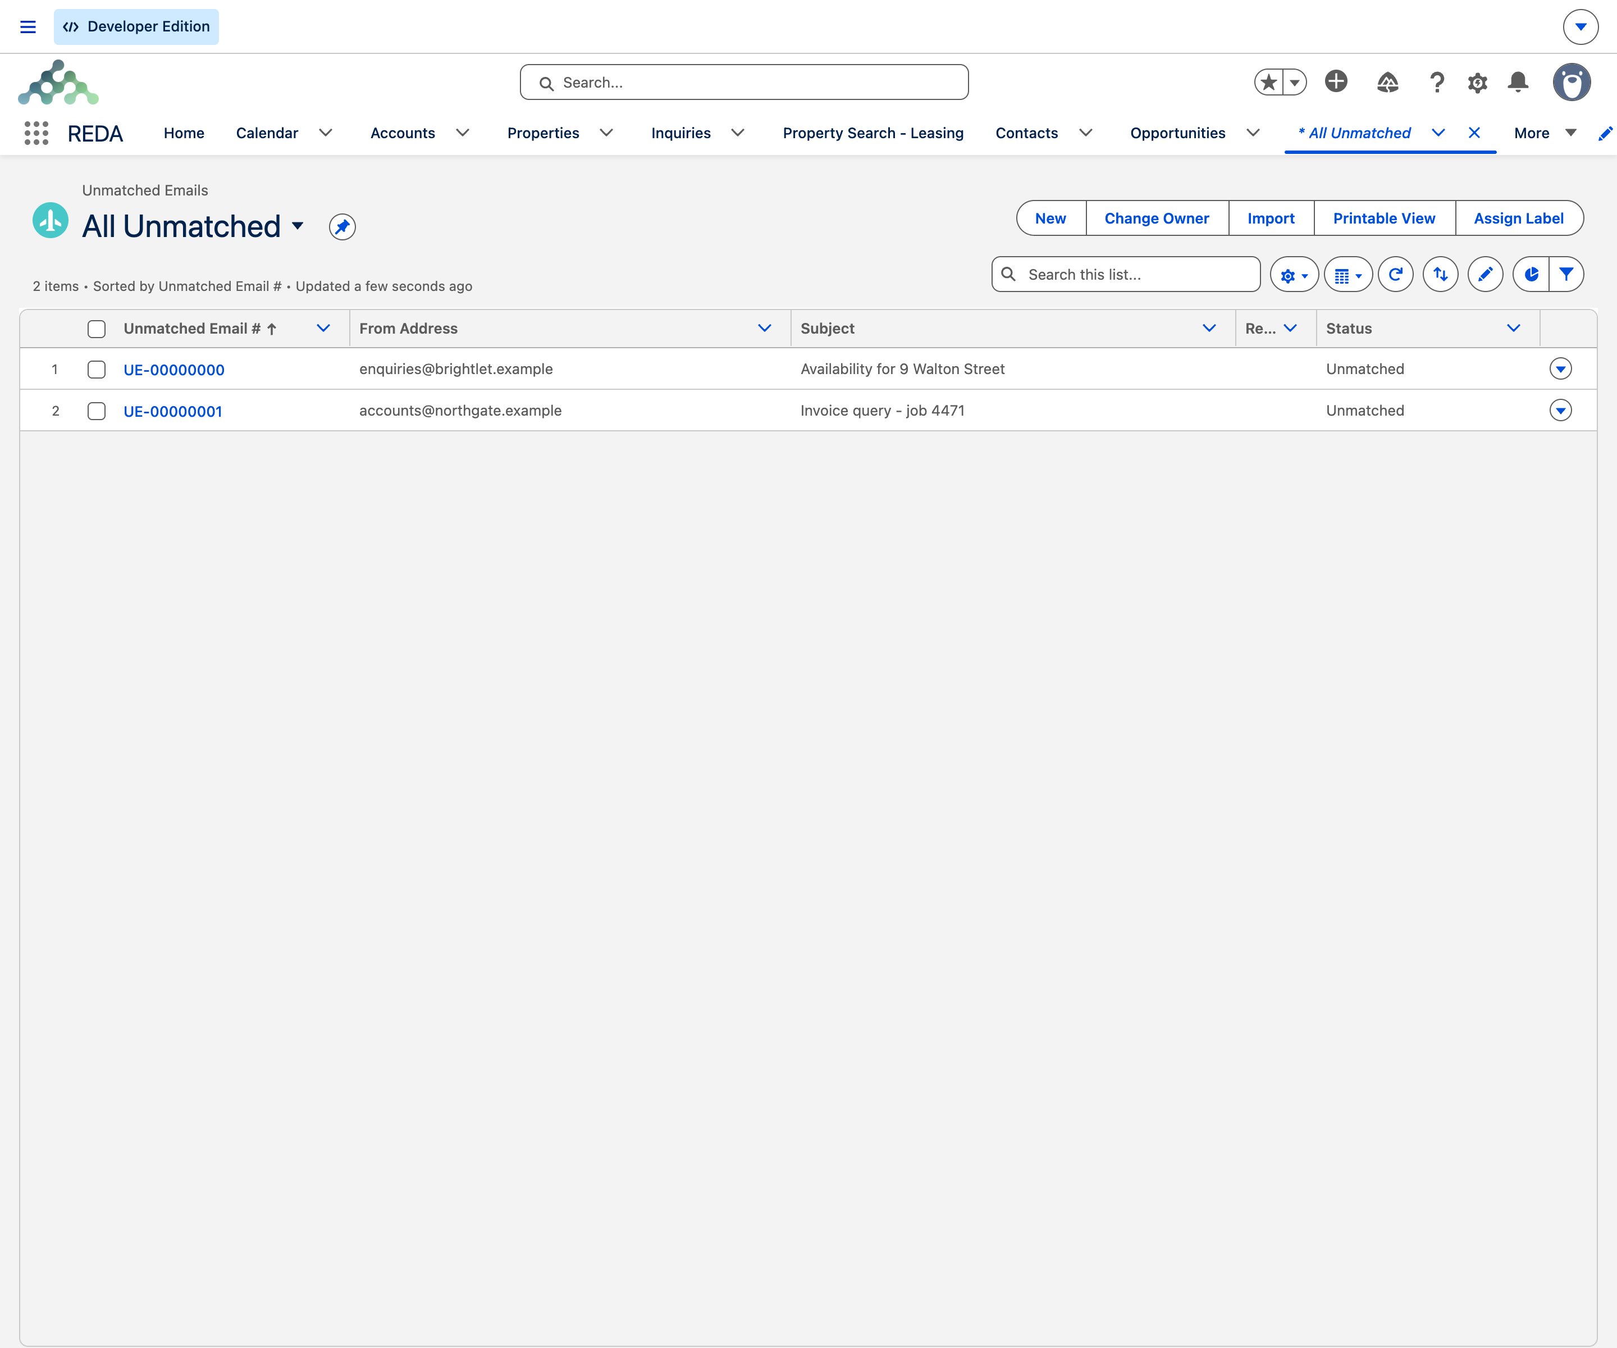Click the Change Owner button
Screen dimensions: 1617x1348
[1157, 218]
